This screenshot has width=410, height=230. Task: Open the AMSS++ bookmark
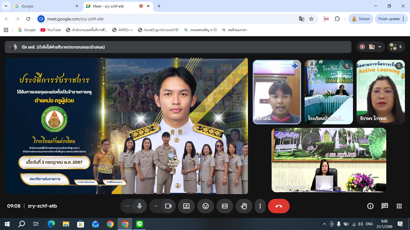click(122, 30)
